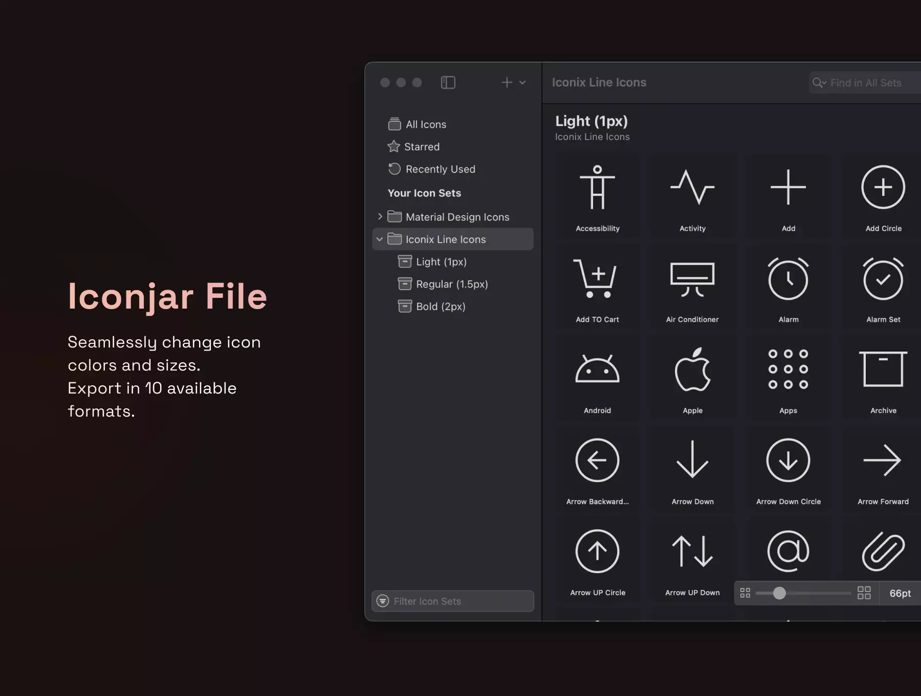
Task: Open the add menu dropdown chevron
Action: 522,82
